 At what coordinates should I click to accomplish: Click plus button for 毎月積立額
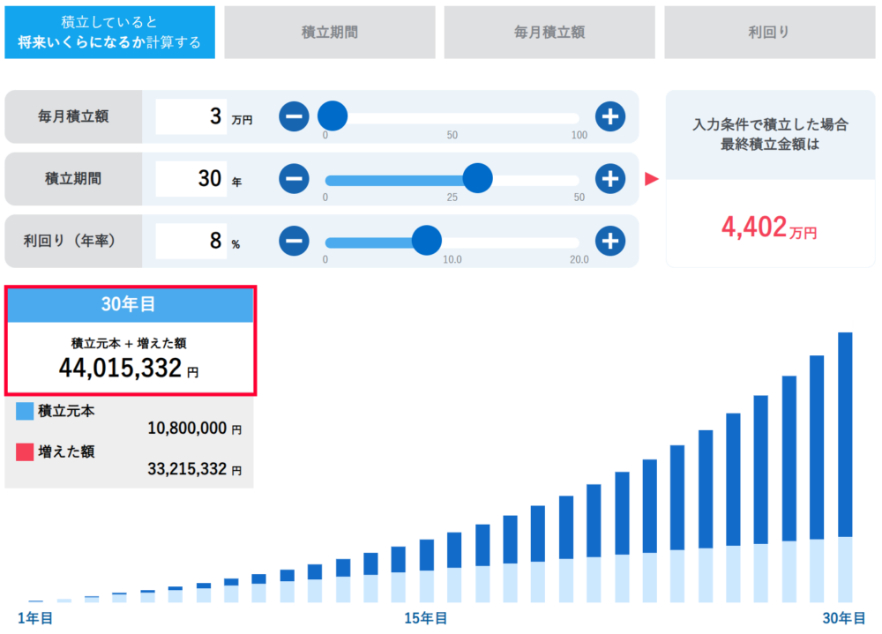(x=609, y=116)
